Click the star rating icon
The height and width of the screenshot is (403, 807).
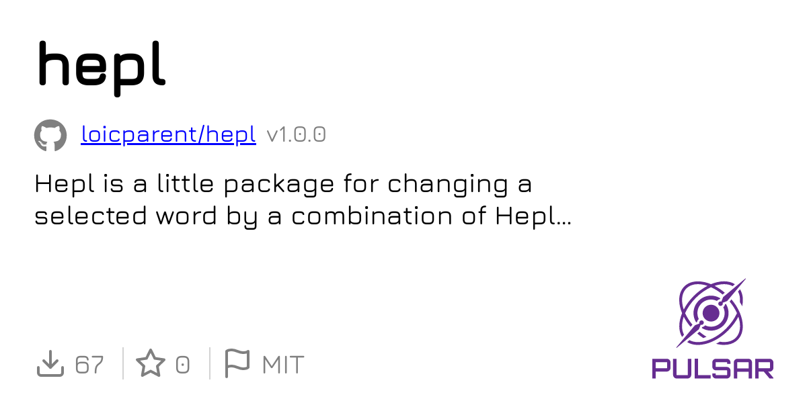point(150,364)
